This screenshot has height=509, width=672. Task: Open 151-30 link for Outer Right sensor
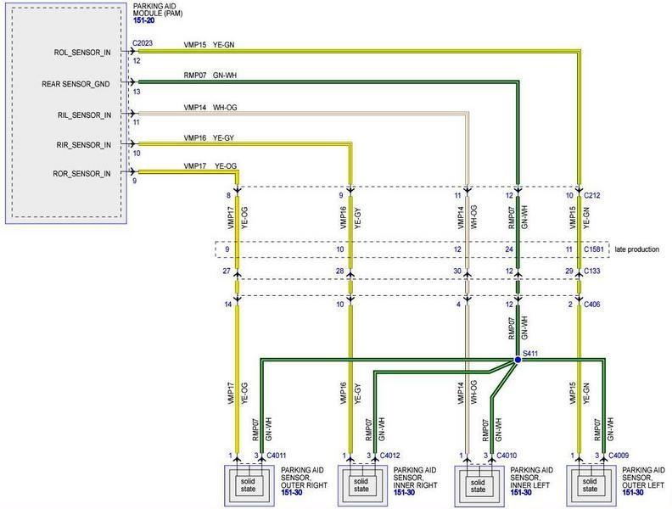pyautogui.click(x=292, y=493)
